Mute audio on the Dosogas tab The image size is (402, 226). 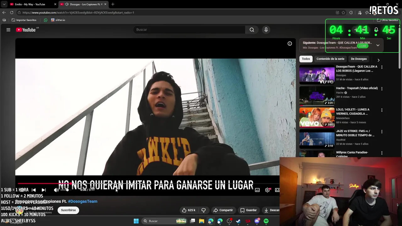(x=67, y=4)
